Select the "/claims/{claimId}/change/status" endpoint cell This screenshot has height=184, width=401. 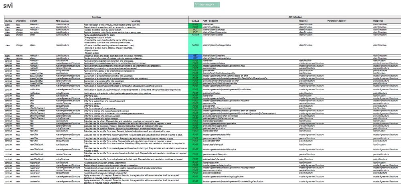point(250,45)
